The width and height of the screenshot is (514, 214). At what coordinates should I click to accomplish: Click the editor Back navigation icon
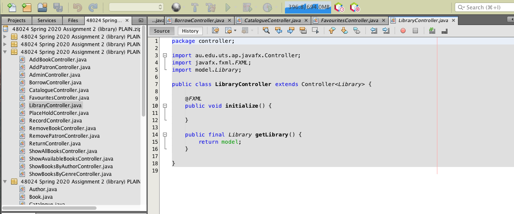pyautogui.click(x=228, y=31)
